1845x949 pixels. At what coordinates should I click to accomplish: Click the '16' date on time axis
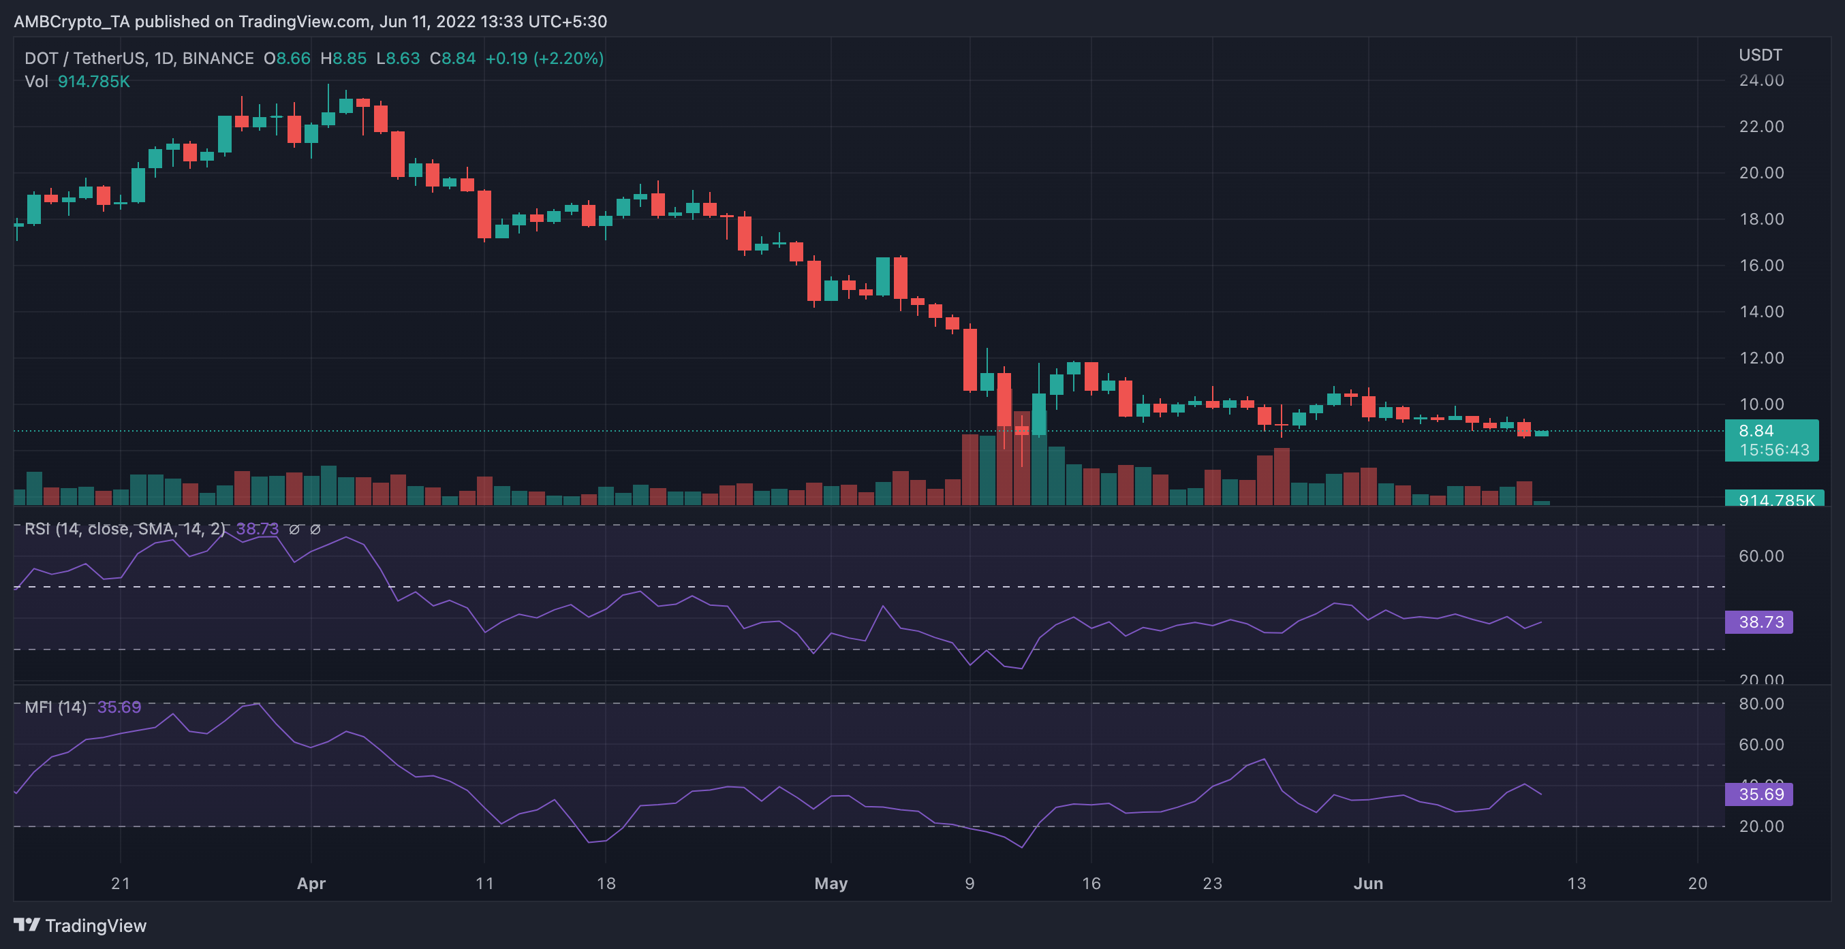tap(1091, 882)
